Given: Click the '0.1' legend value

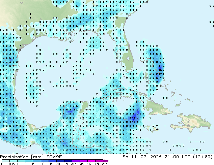Looking at the screenshot, I should coord(3,164).
